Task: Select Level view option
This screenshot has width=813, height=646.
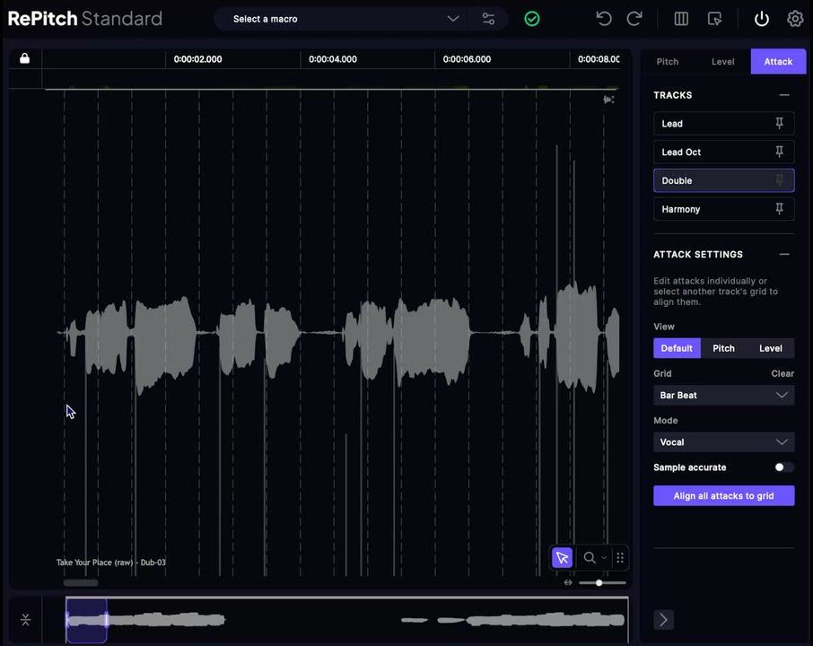Action: coord(770,348)
